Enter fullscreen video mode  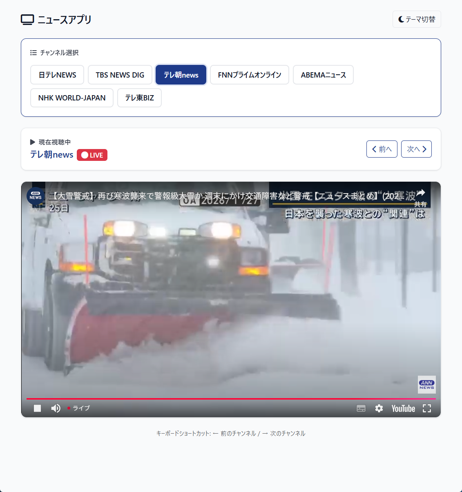click(427, 408)
